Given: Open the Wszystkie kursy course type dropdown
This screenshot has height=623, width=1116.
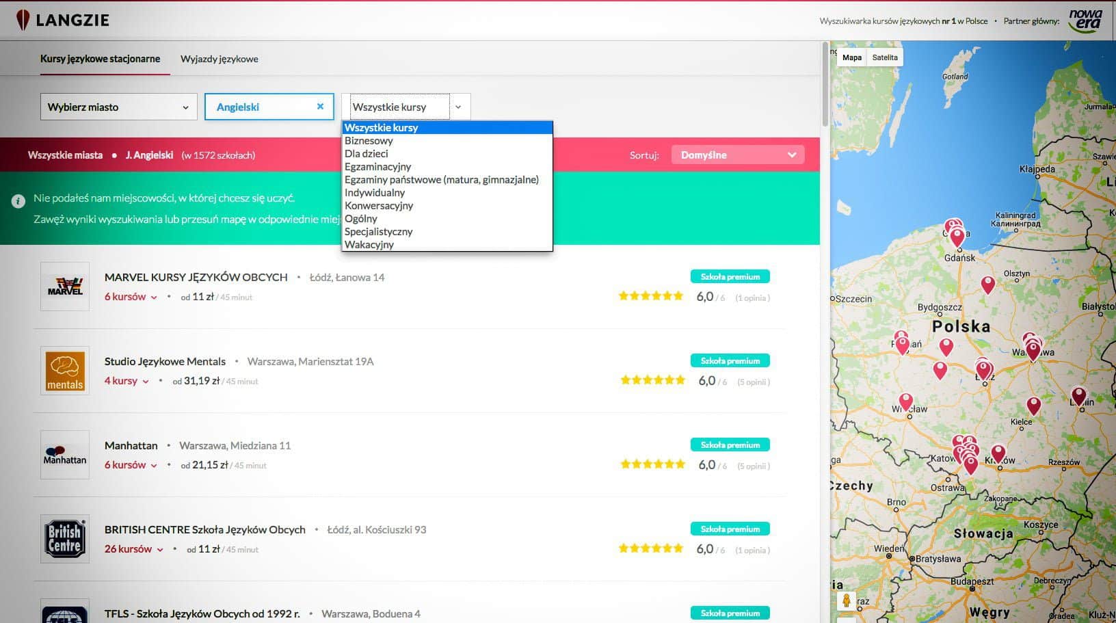Looking at the screenshot, I should [x=406, y=107].
